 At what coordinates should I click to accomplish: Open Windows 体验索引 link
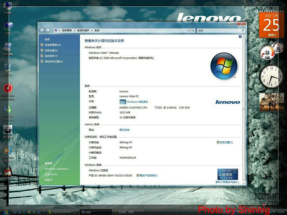pyautogui.click(x=137, y=102)
